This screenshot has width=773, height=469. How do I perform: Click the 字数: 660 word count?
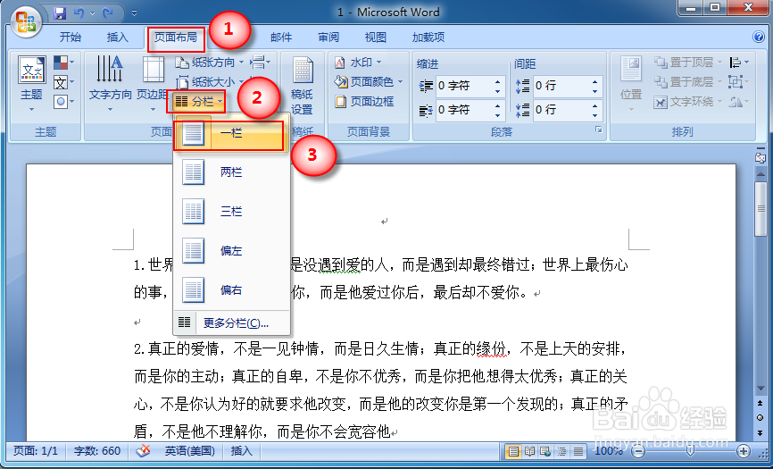pyautogui.click(x=96, y=450)
